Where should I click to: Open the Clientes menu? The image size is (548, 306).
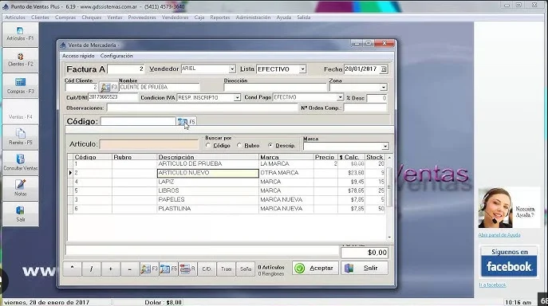coord(40,17)
